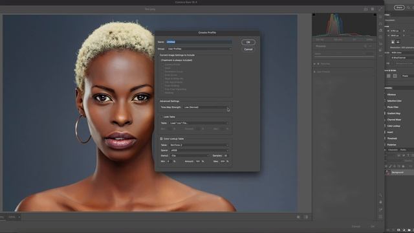The width and height of the screenshot is (414, 233).
Task: Choose Photo Filter adjustment
Action: click(393, 107)
